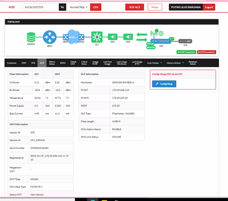The image size is (228, 201).
Task: Click the search number input field
Action: point(40,7)
